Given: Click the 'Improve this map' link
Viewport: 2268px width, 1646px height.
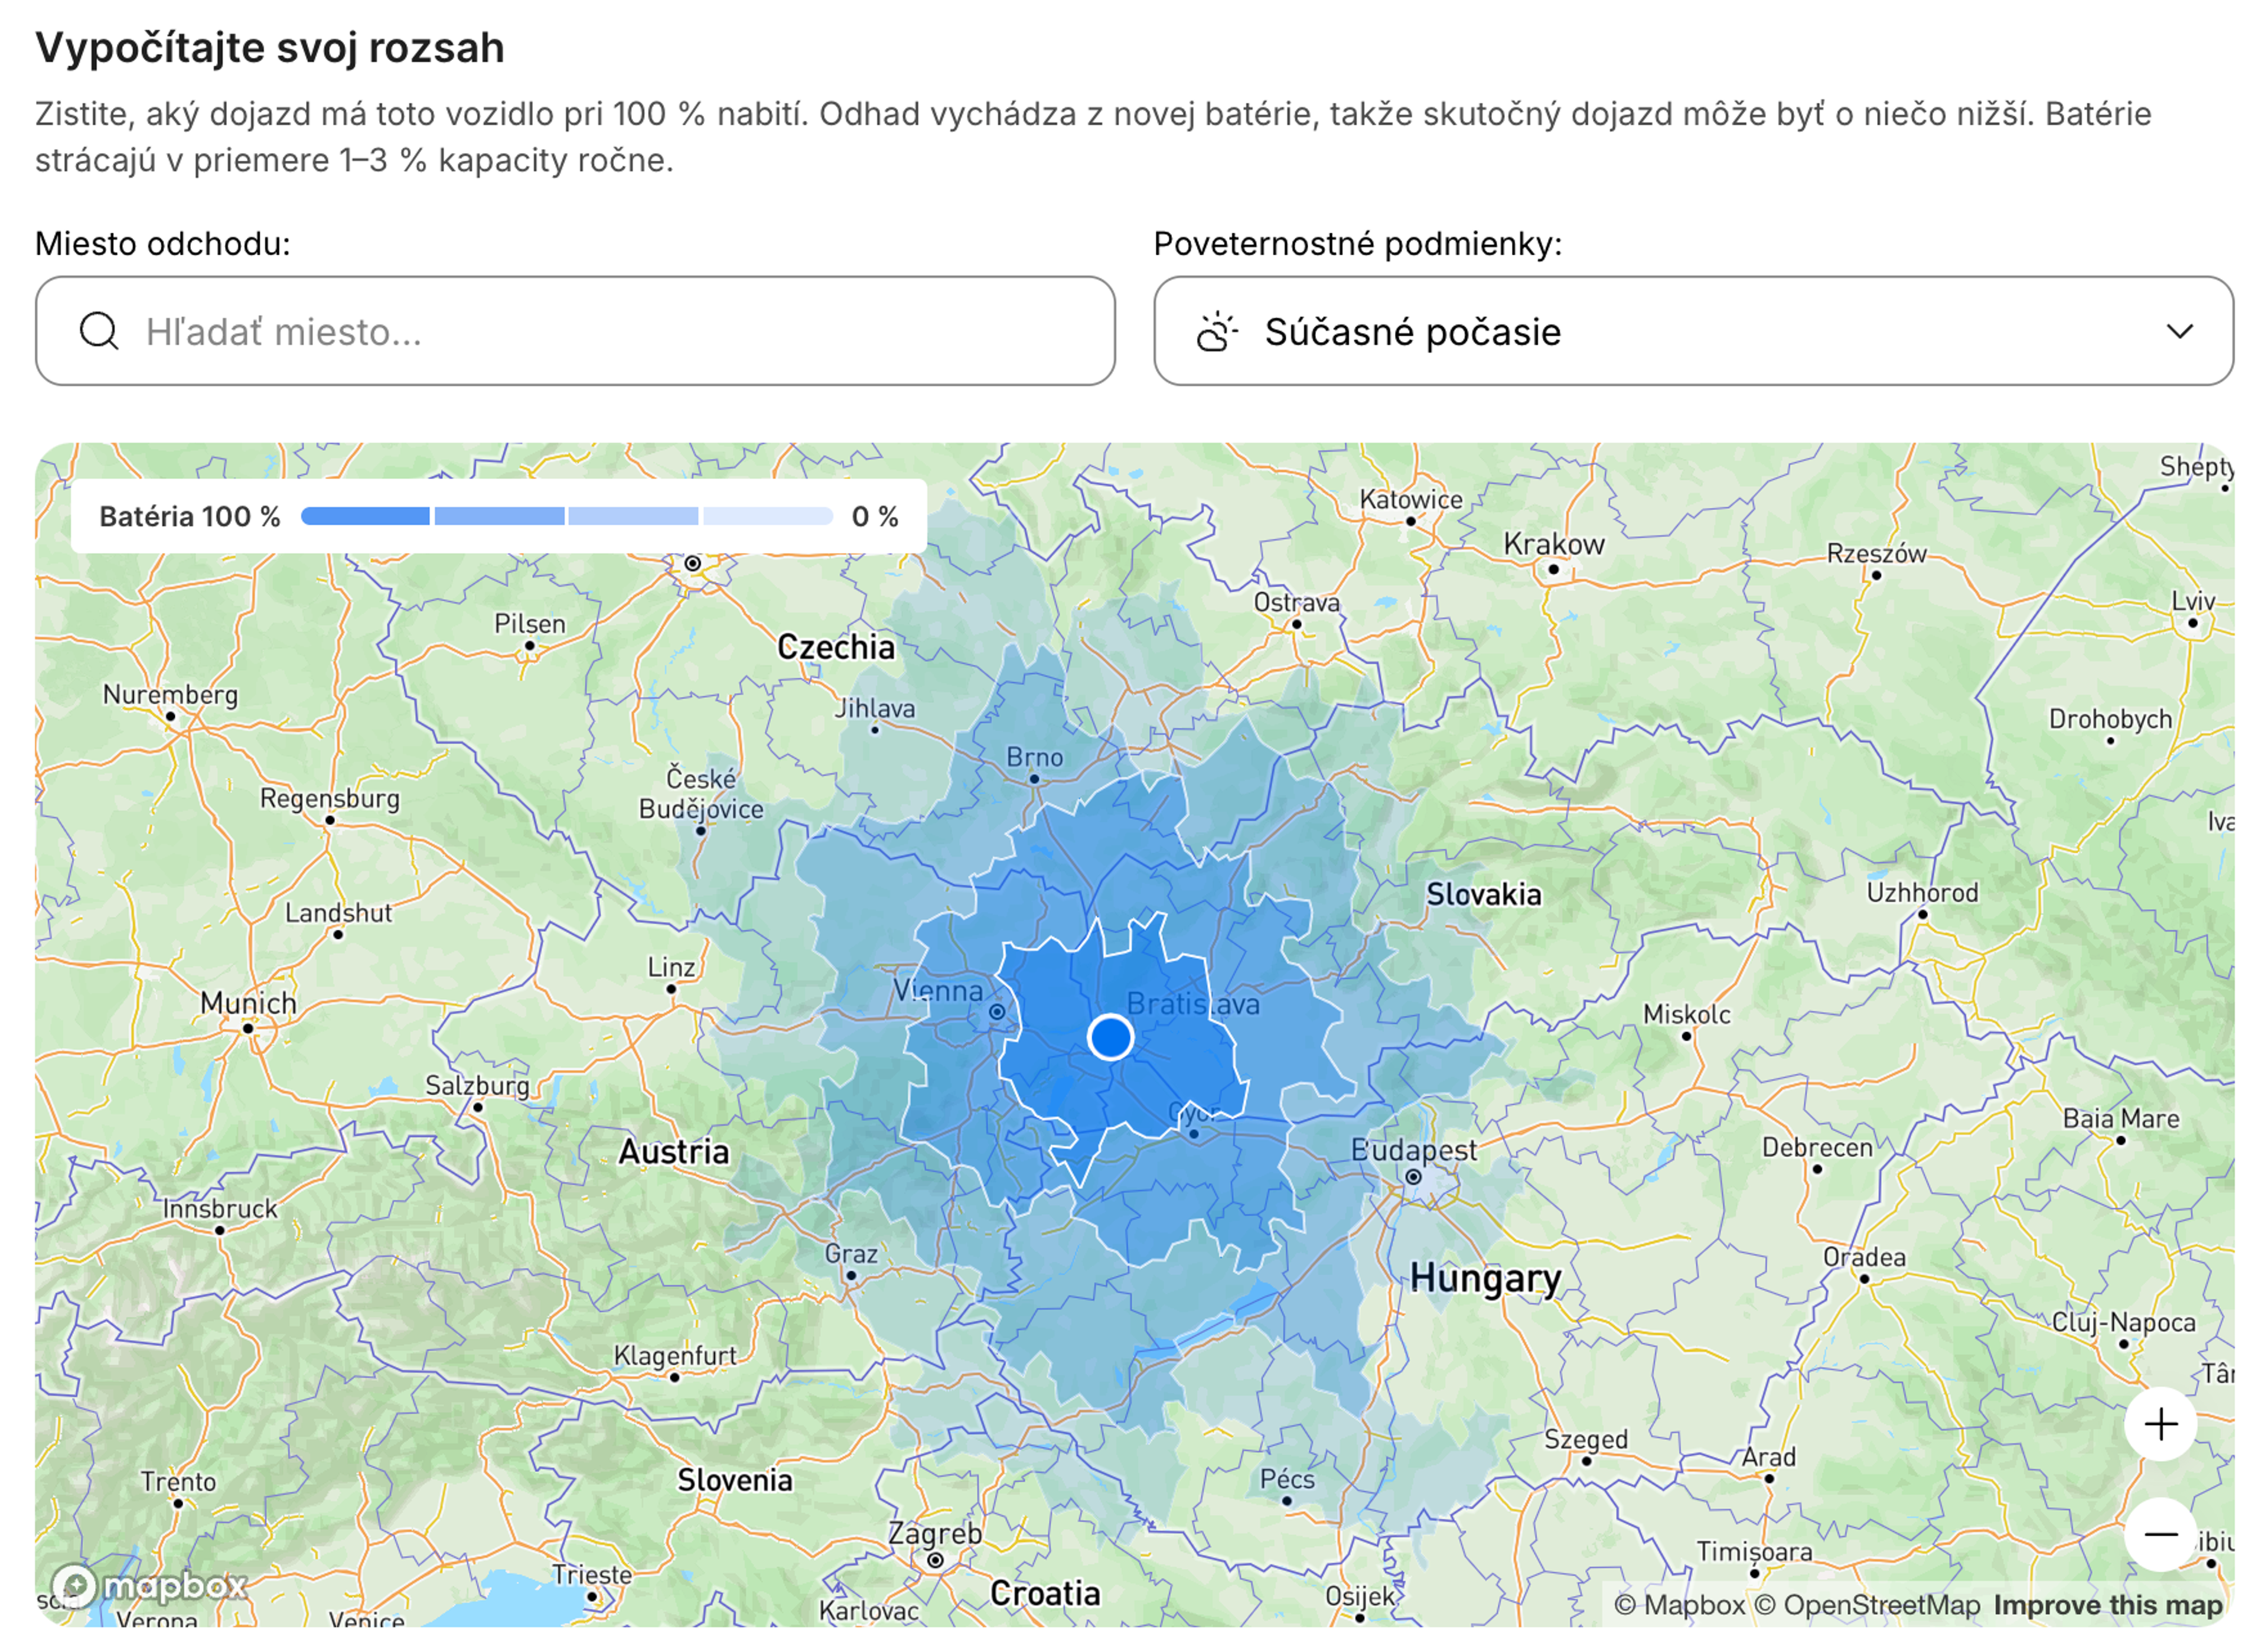Looking at the screenshot, I should pyautogui.click(x=2107, y=1605).
